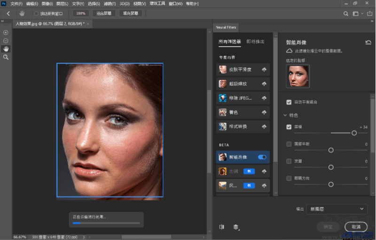Check the 滚动所有窗口 option
This screenshot has height=240, width=376.
[36, 14]
